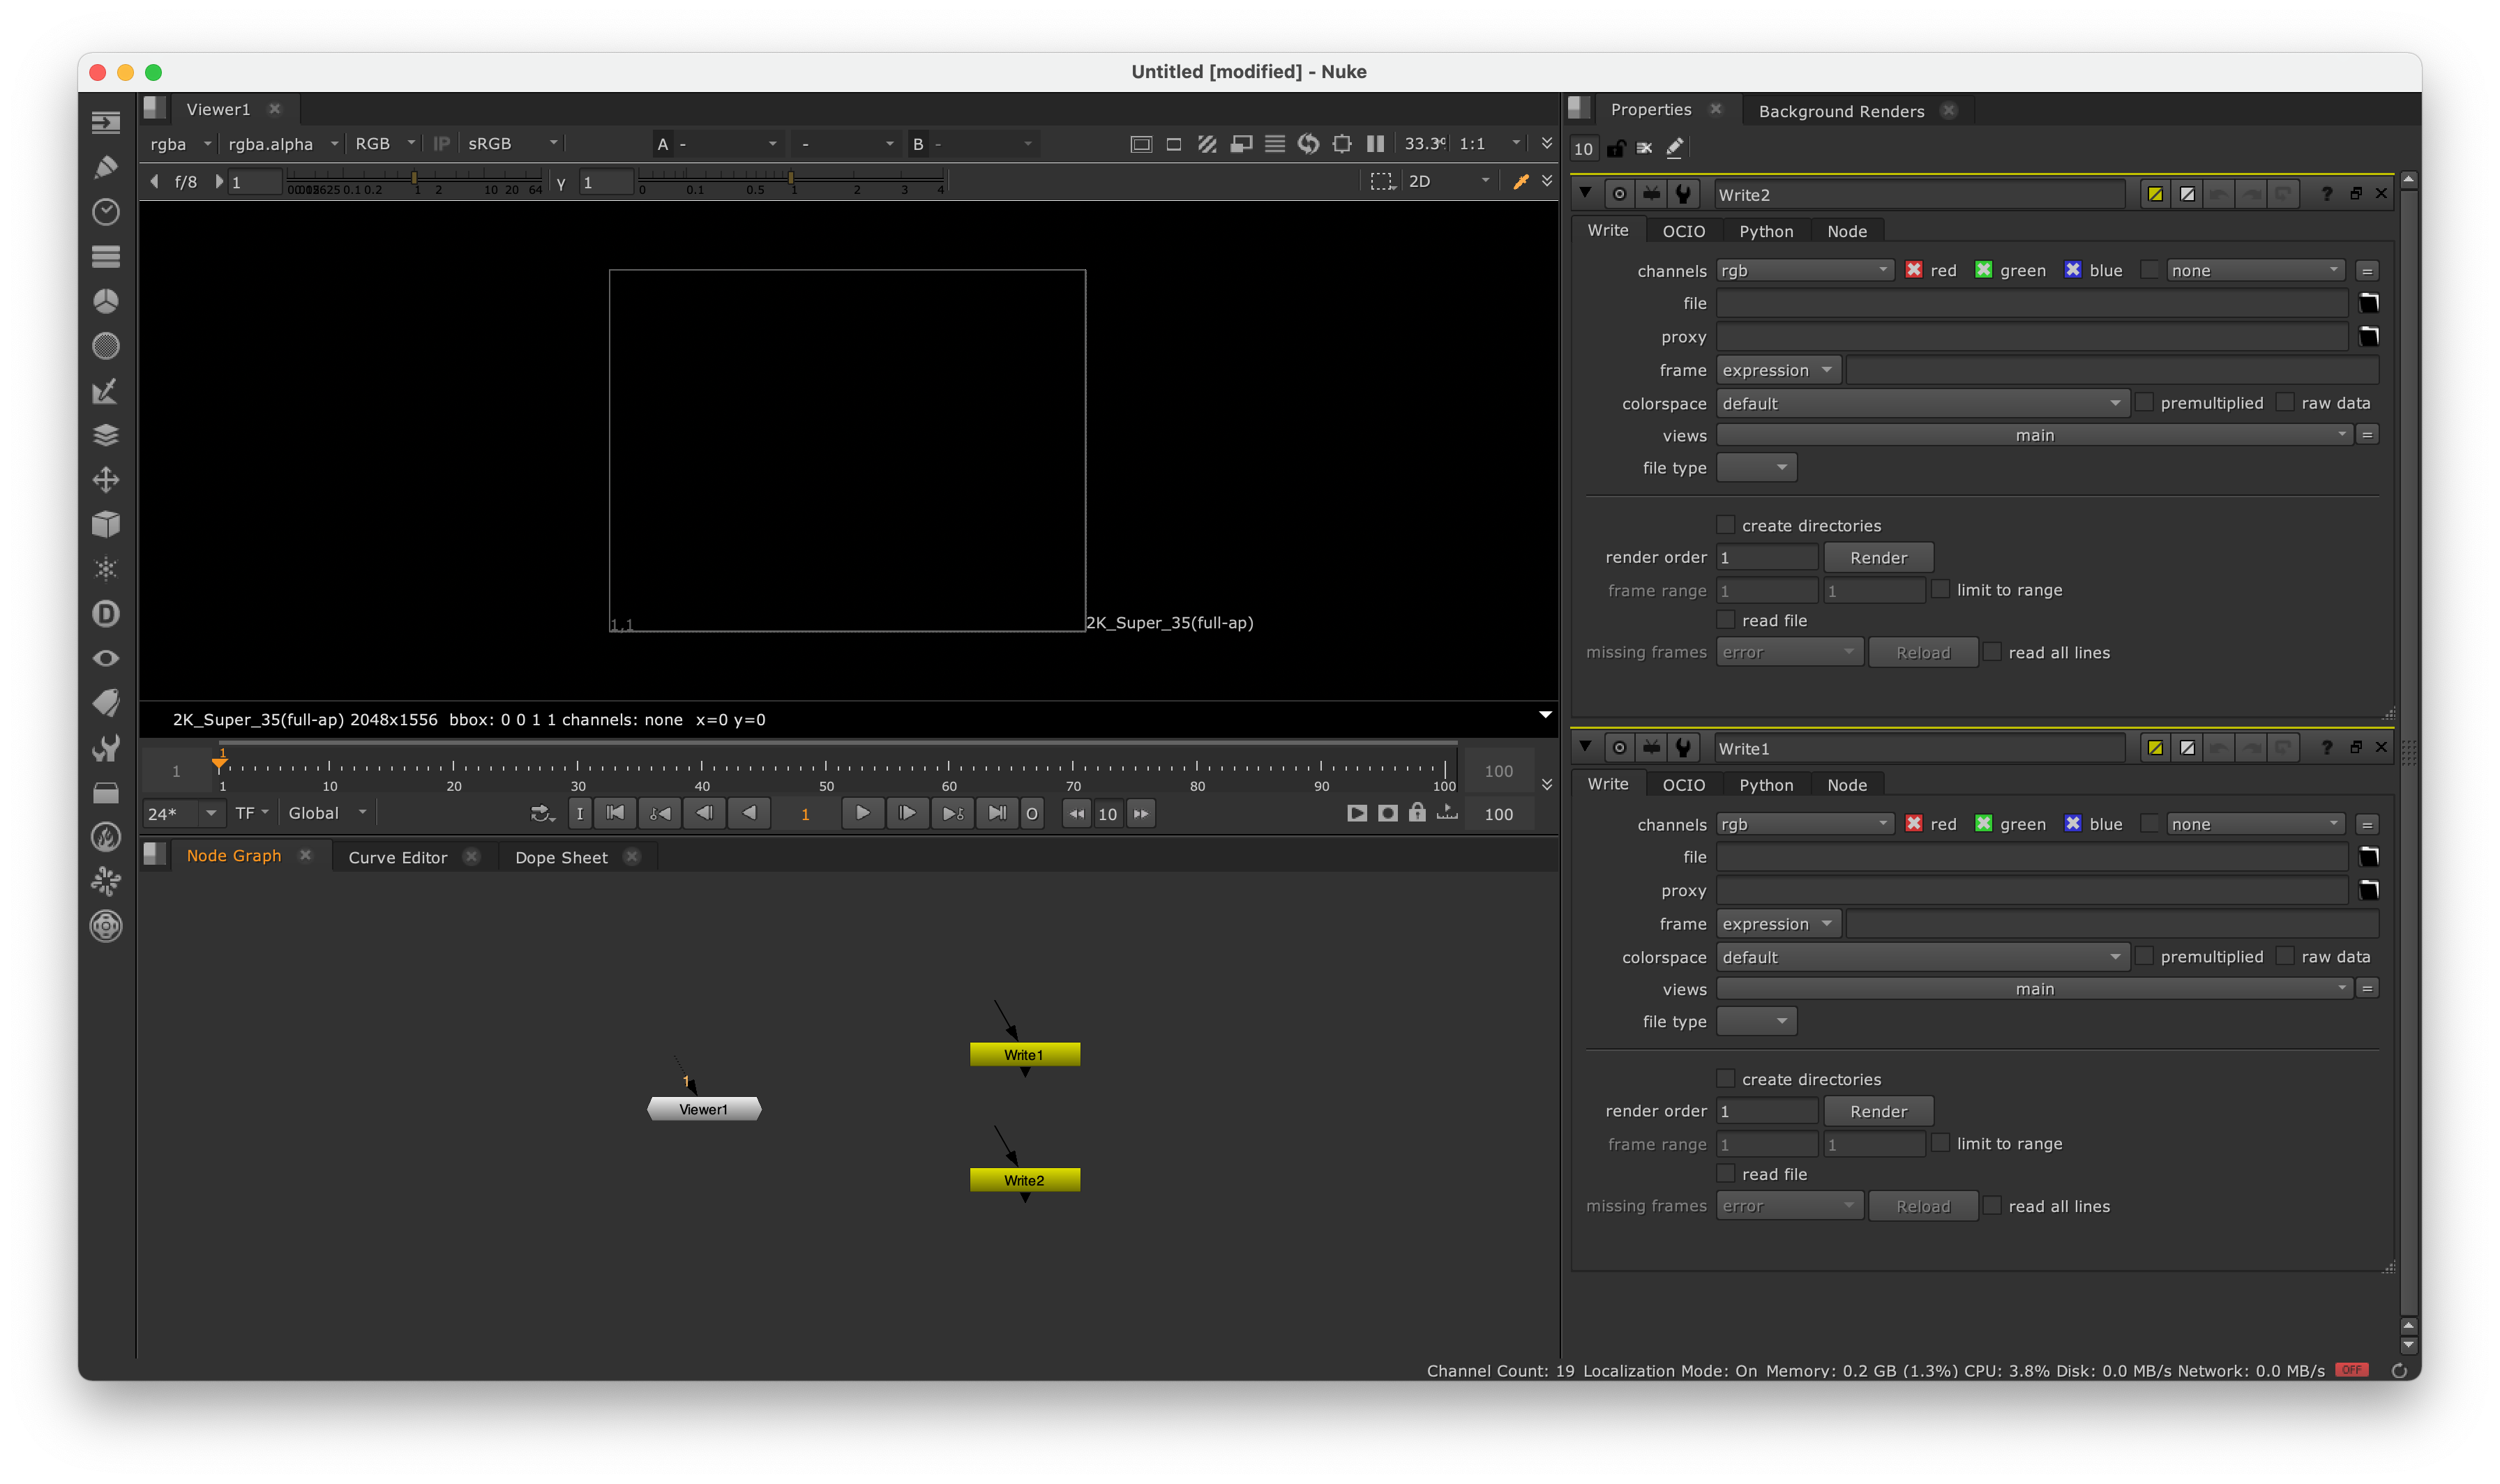Open the CaraVR toolbar menu
The width and height of the screenshot is (2500, 1484).
pos(106,926)
